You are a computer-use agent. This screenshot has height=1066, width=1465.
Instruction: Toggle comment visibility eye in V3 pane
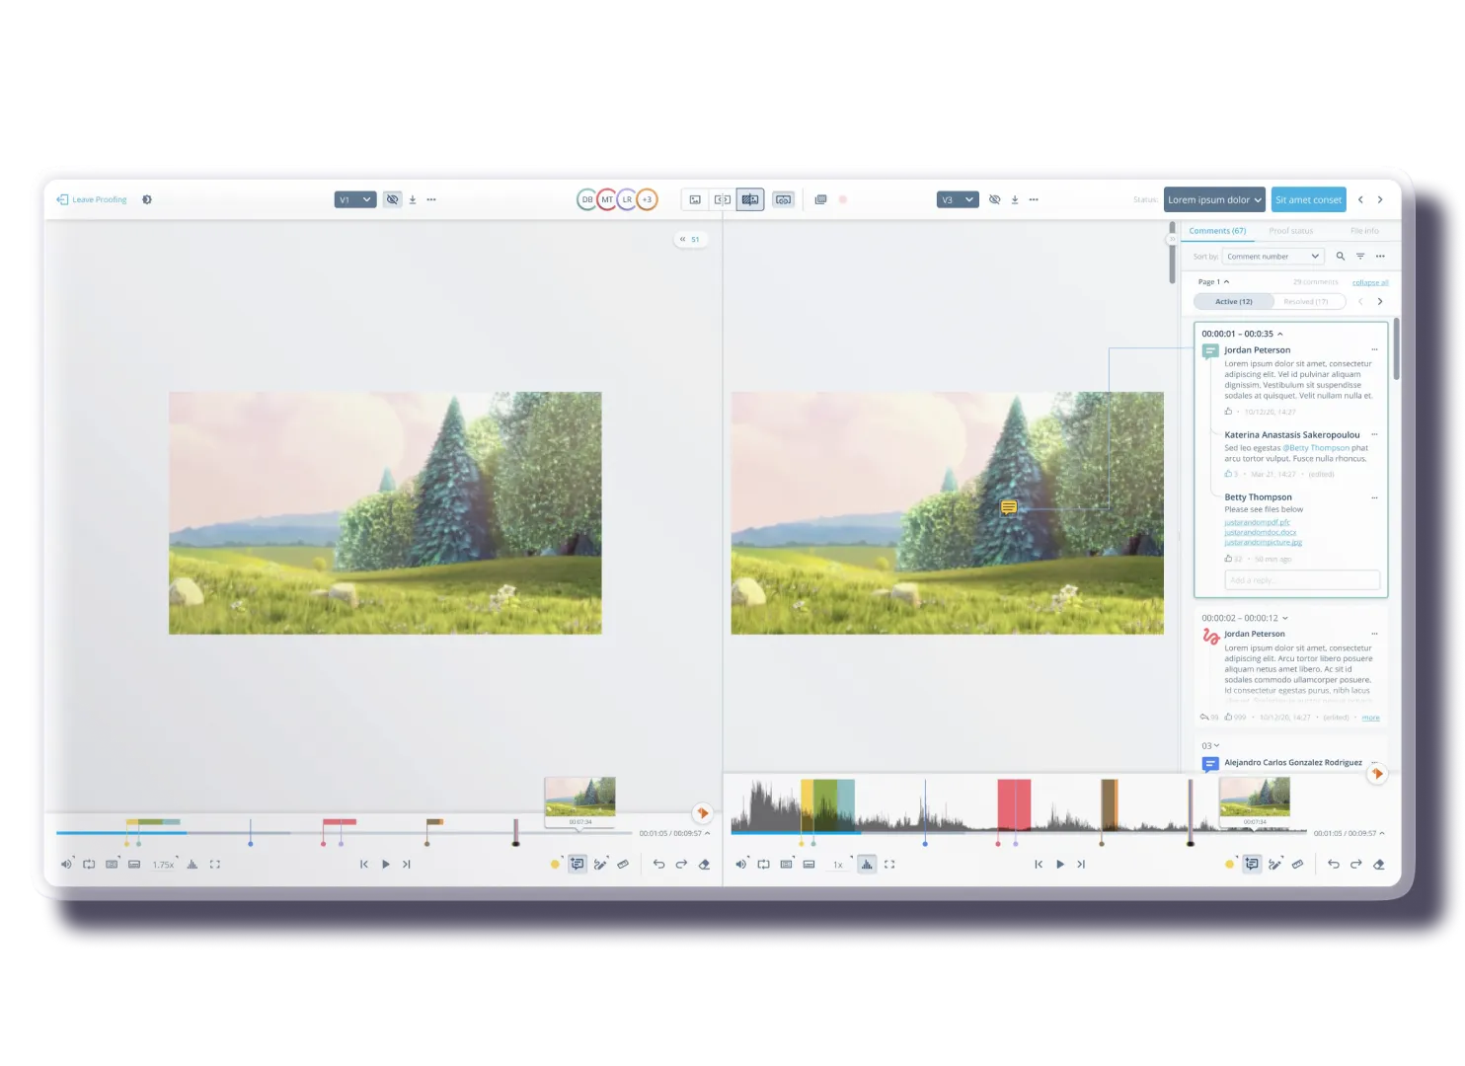[994, 199]
